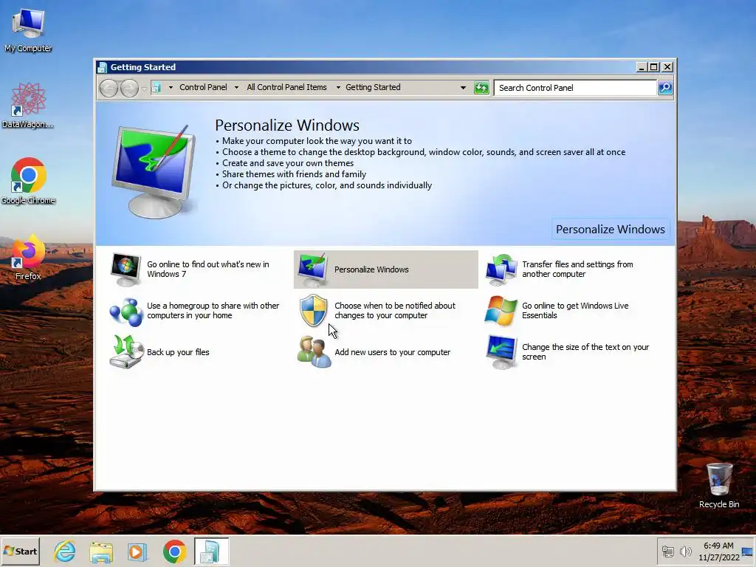Click the search magnifier button
The image size is (756, 567).
coord(665,88)
